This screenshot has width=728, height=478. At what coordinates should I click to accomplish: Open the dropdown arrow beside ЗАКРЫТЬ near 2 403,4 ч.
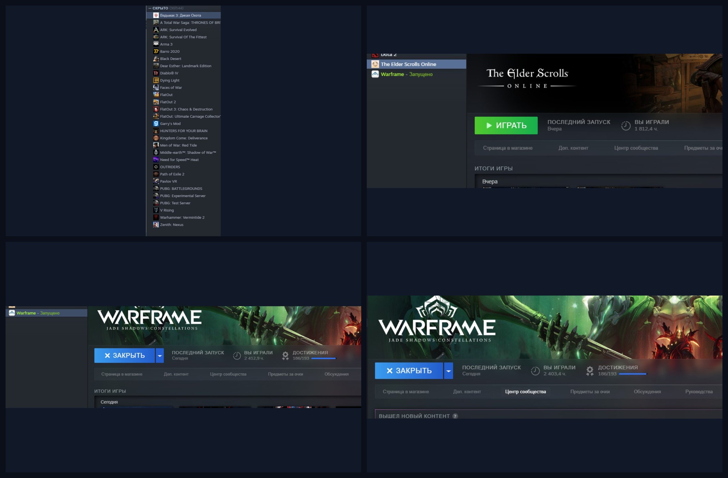pyautogui.click(x=448, y=371)
